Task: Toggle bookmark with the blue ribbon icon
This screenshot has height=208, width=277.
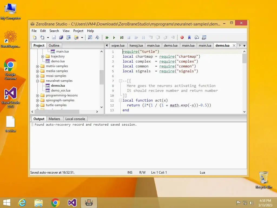Action: coord(189,37)
